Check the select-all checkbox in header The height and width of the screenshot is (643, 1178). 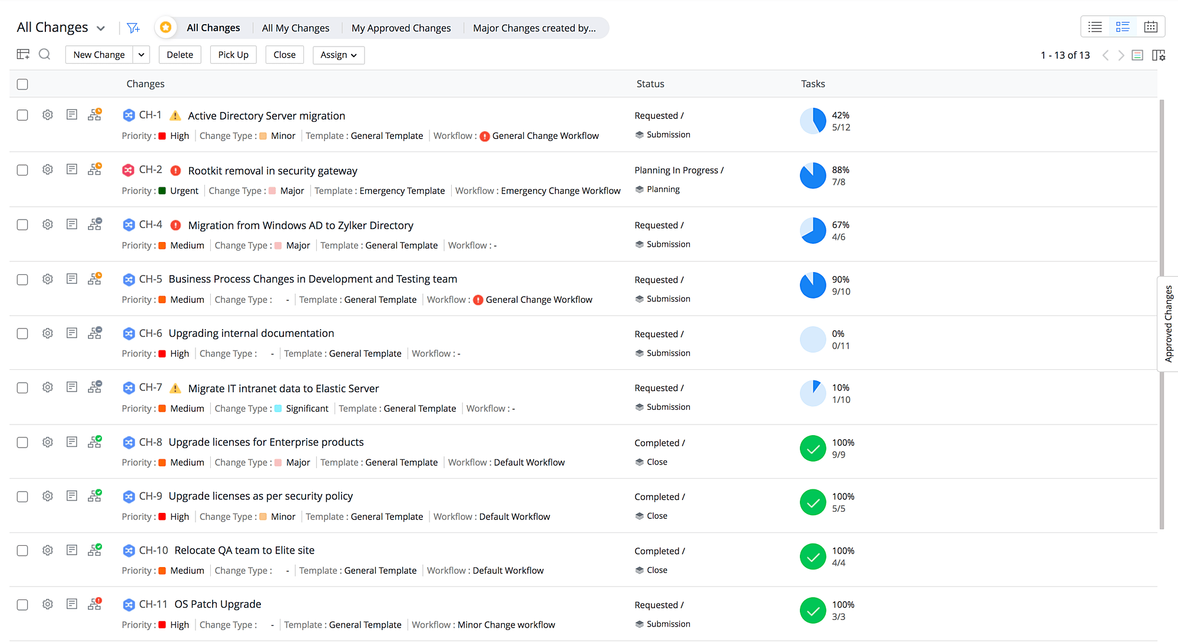click(x=22, y=84)
